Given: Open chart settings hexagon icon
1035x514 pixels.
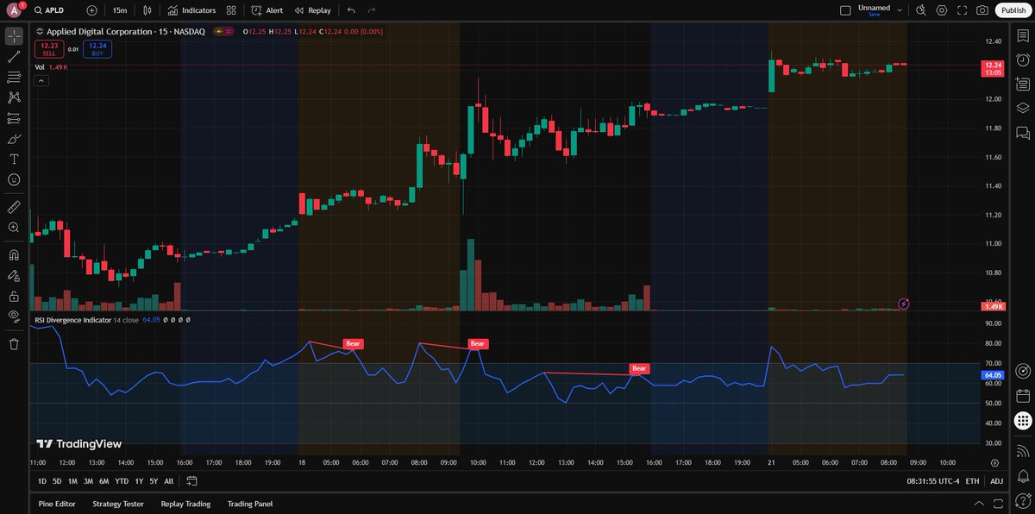Looking at the screenshot, I should click(941, 10).
